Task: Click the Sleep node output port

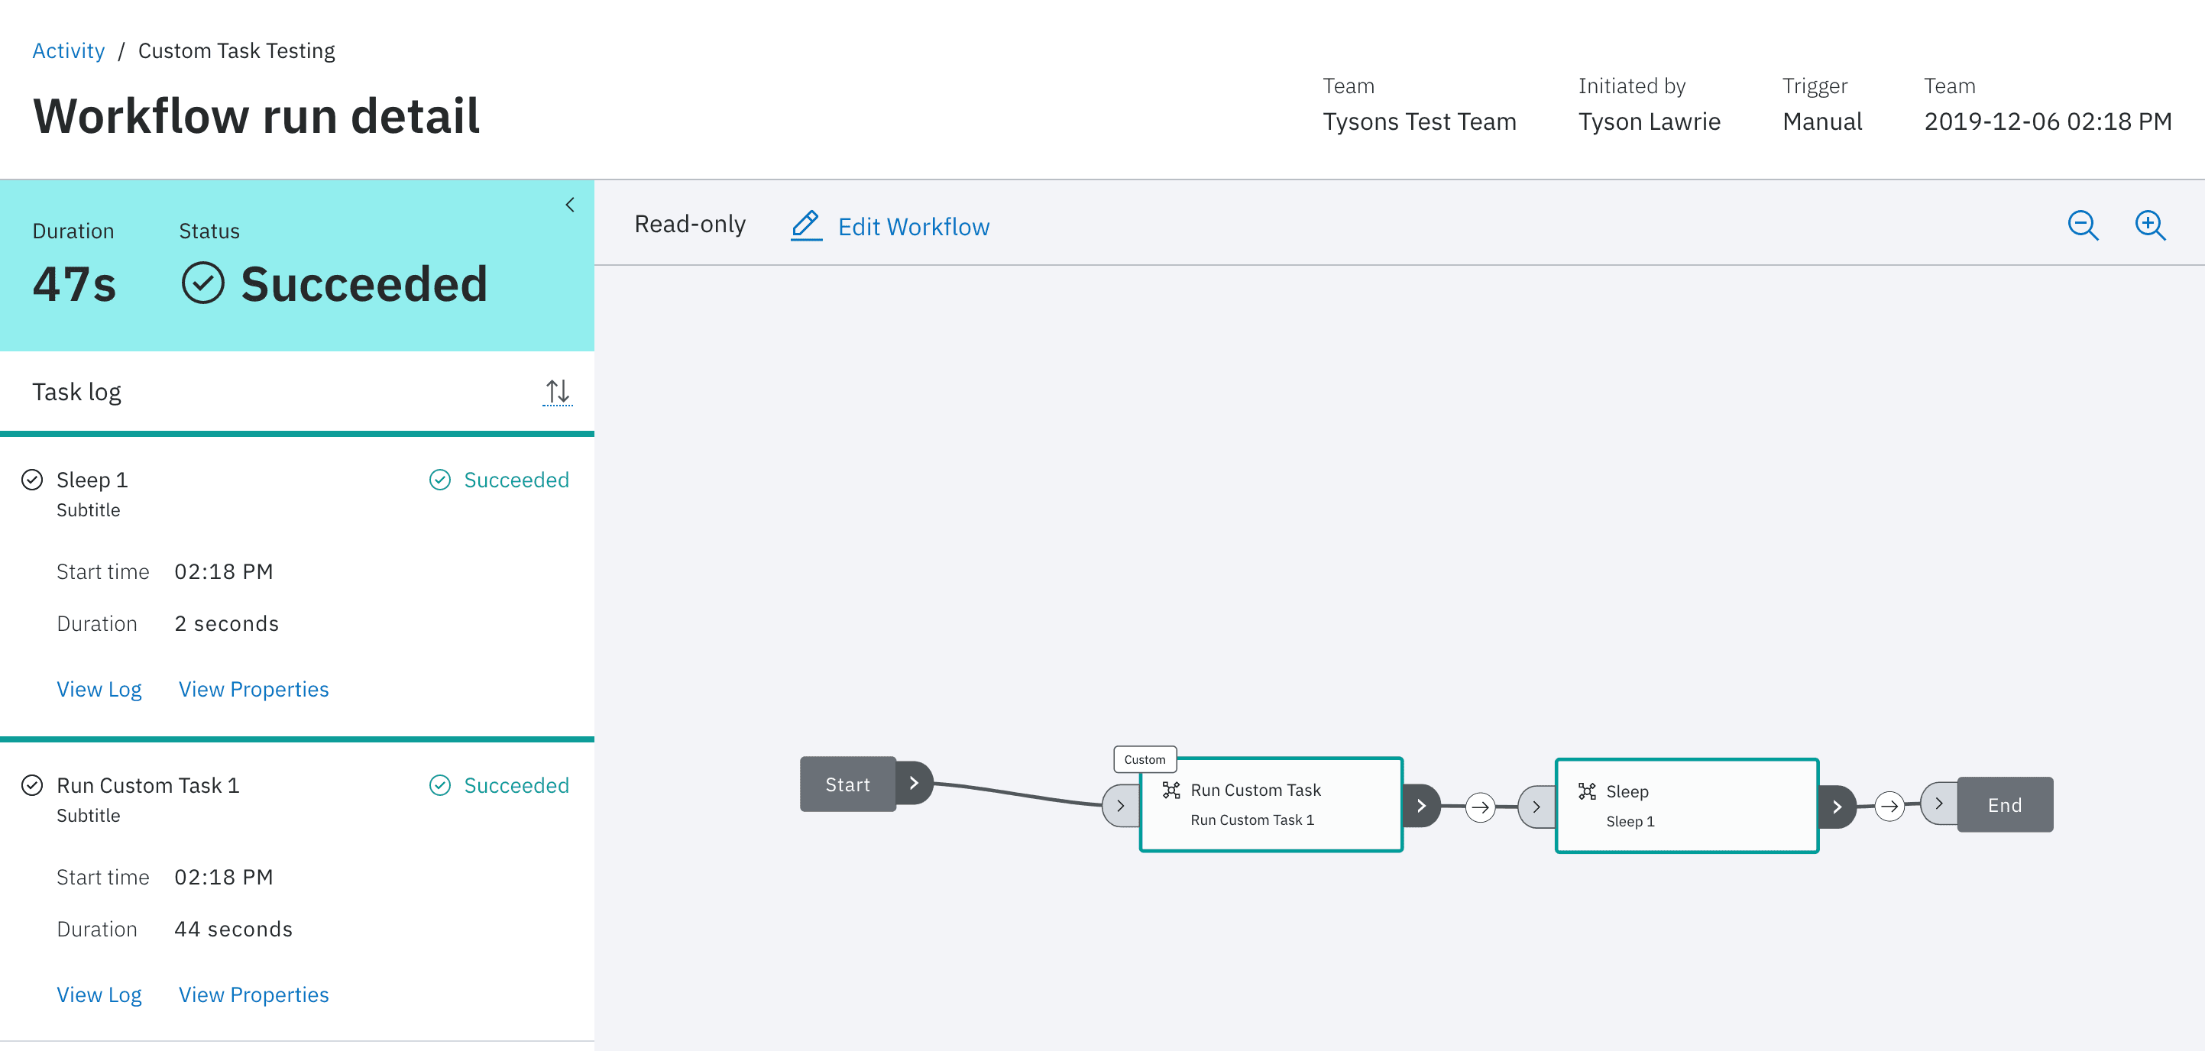Action: point(1837,807)
